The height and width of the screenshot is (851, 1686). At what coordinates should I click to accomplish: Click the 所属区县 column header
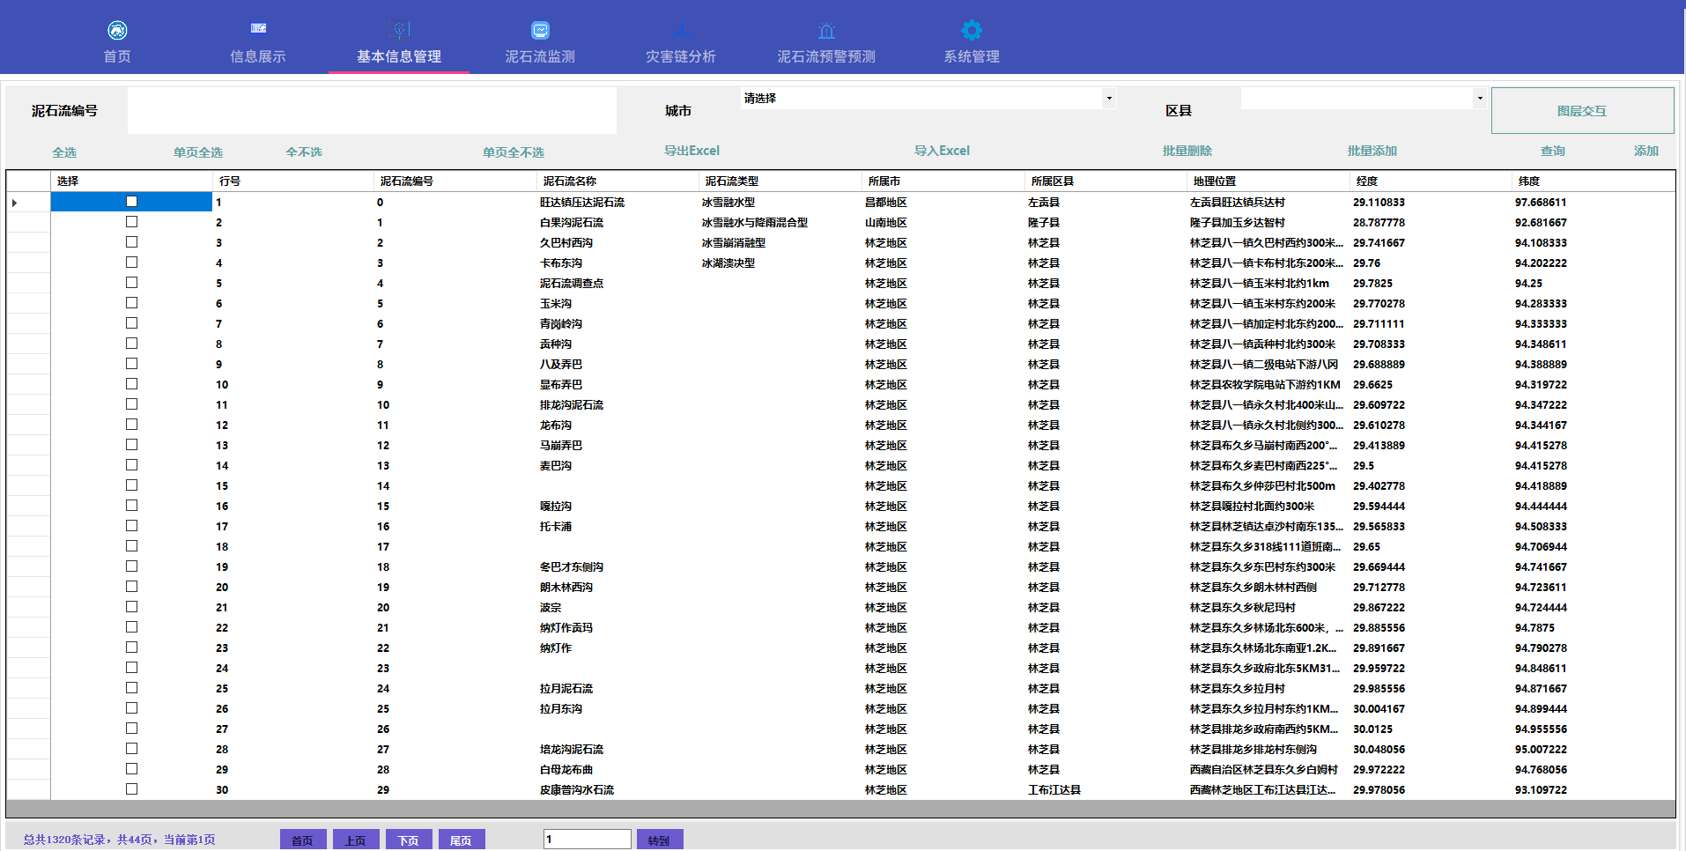pyautogui.click(x=1106, y=181)
